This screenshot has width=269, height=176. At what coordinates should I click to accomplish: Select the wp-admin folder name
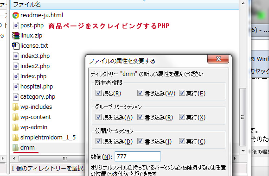click(34, 127)
